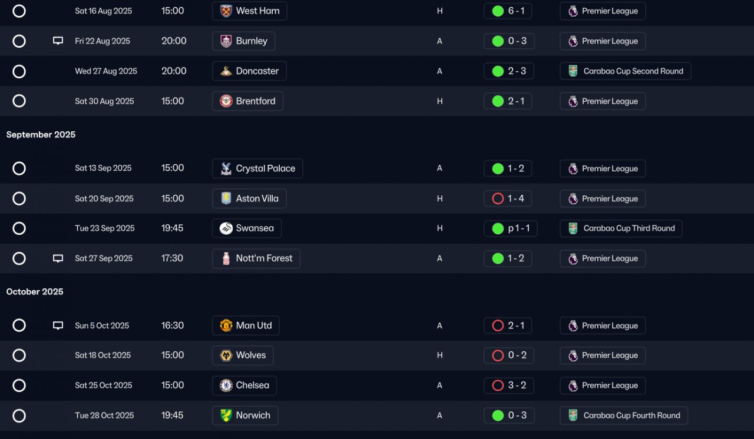This screenshot has width=754, height=439.
Task: Click the TV icon on Man Utd fixture
Action: (x=58, y=325)
